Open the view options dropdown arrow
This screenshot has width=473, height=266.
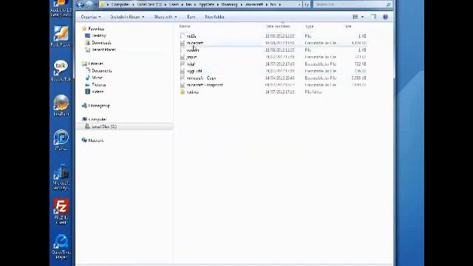tap(362, 17)
